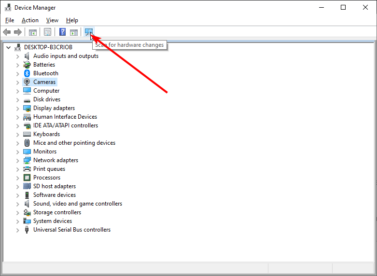Select Cameras in the device tree
The image size is (377, 276).
[44, 82]
